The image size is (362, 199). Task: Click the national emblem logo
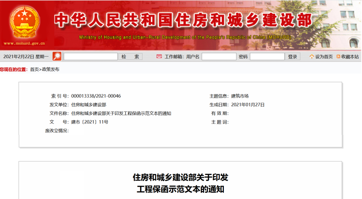click(24, 22)
